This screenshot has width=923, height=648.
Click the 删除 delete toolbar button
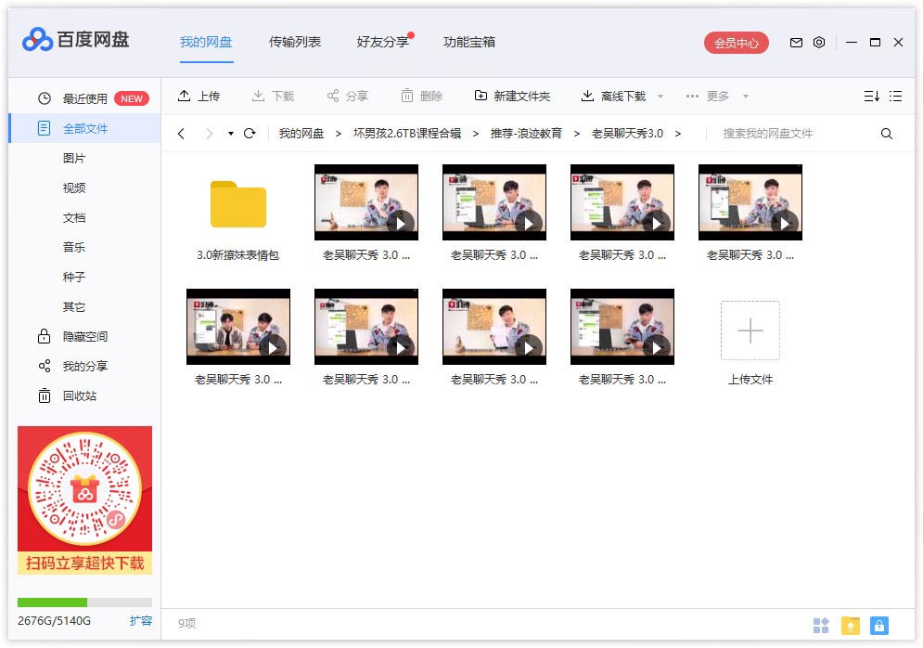click(421, 96)
